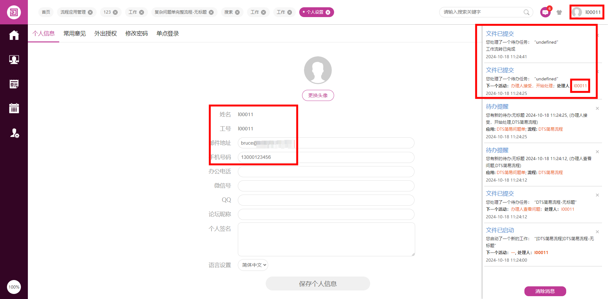Click the 清除消息 button
This screenshot has height=299, width=608.
545,291
